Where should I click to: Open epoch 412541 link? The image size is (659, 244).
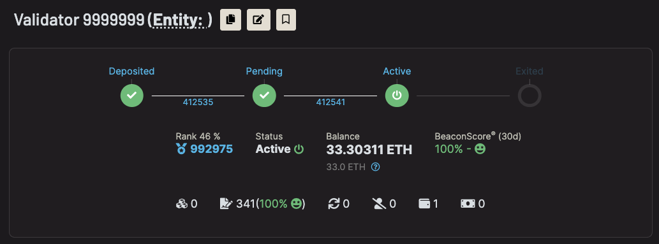coord(330,102)
